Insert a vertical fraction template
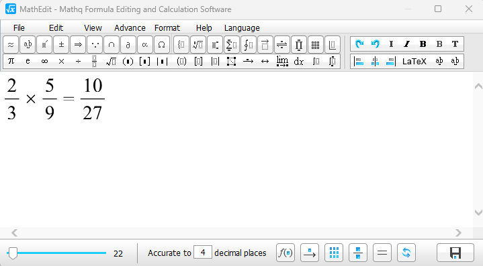The image size is (483, 266). click(95, 61)
